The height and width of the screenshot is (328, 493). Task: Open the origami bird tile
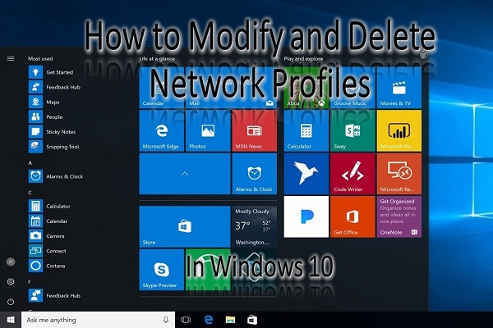306,174
